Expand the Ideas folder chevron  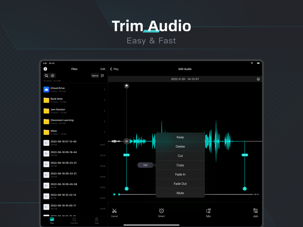tap(105, 132)
